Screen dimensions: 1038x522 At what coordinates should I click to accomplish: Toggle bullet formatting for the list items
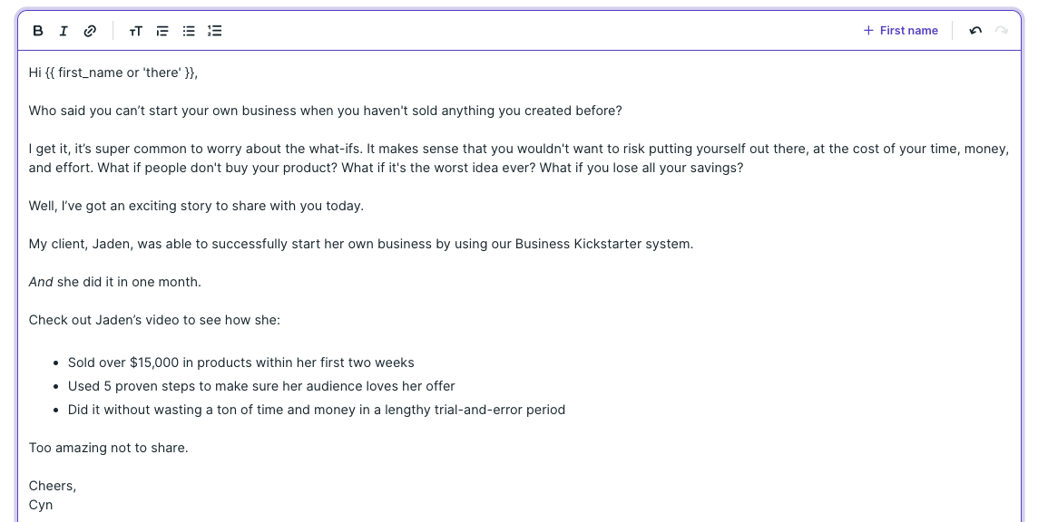coord(188,30)
